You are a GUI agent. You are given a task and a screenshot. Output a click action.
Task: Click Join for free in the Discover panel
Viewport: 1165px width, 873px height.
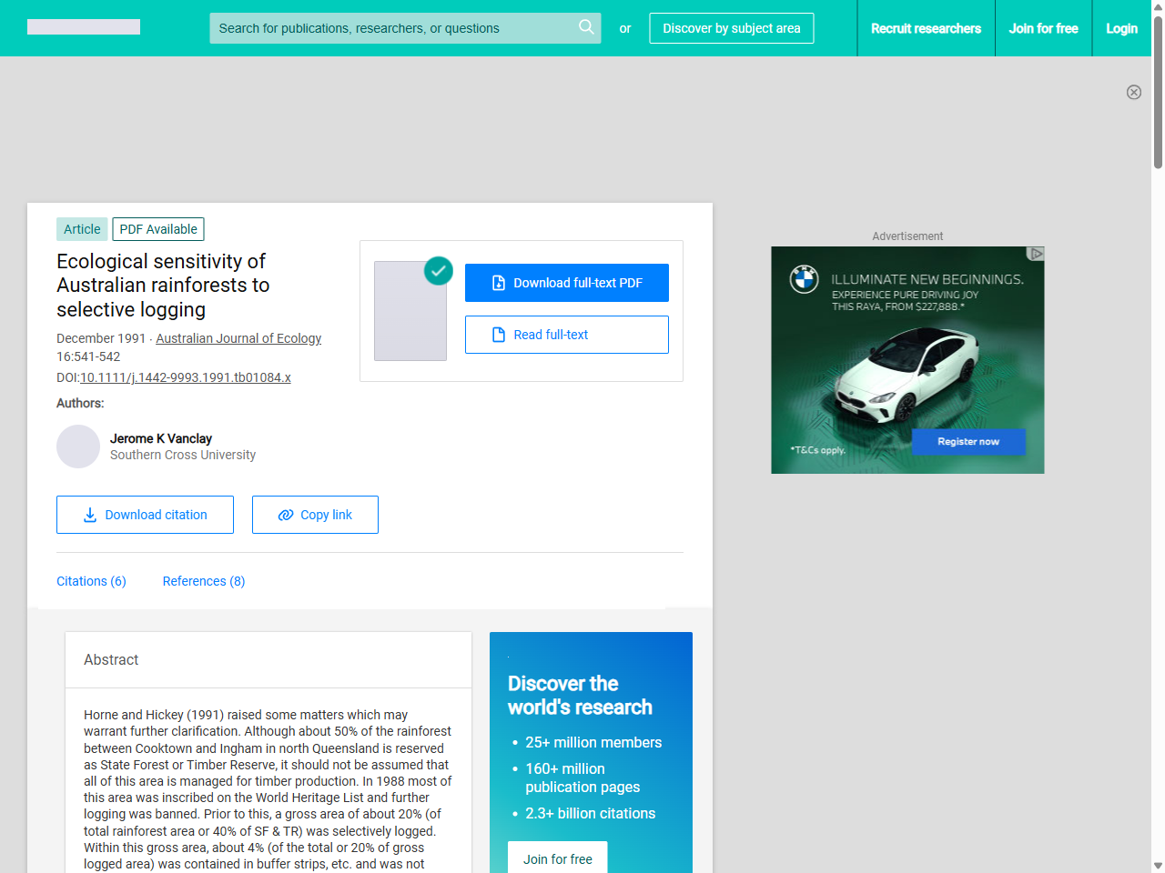tap(557, 858)
